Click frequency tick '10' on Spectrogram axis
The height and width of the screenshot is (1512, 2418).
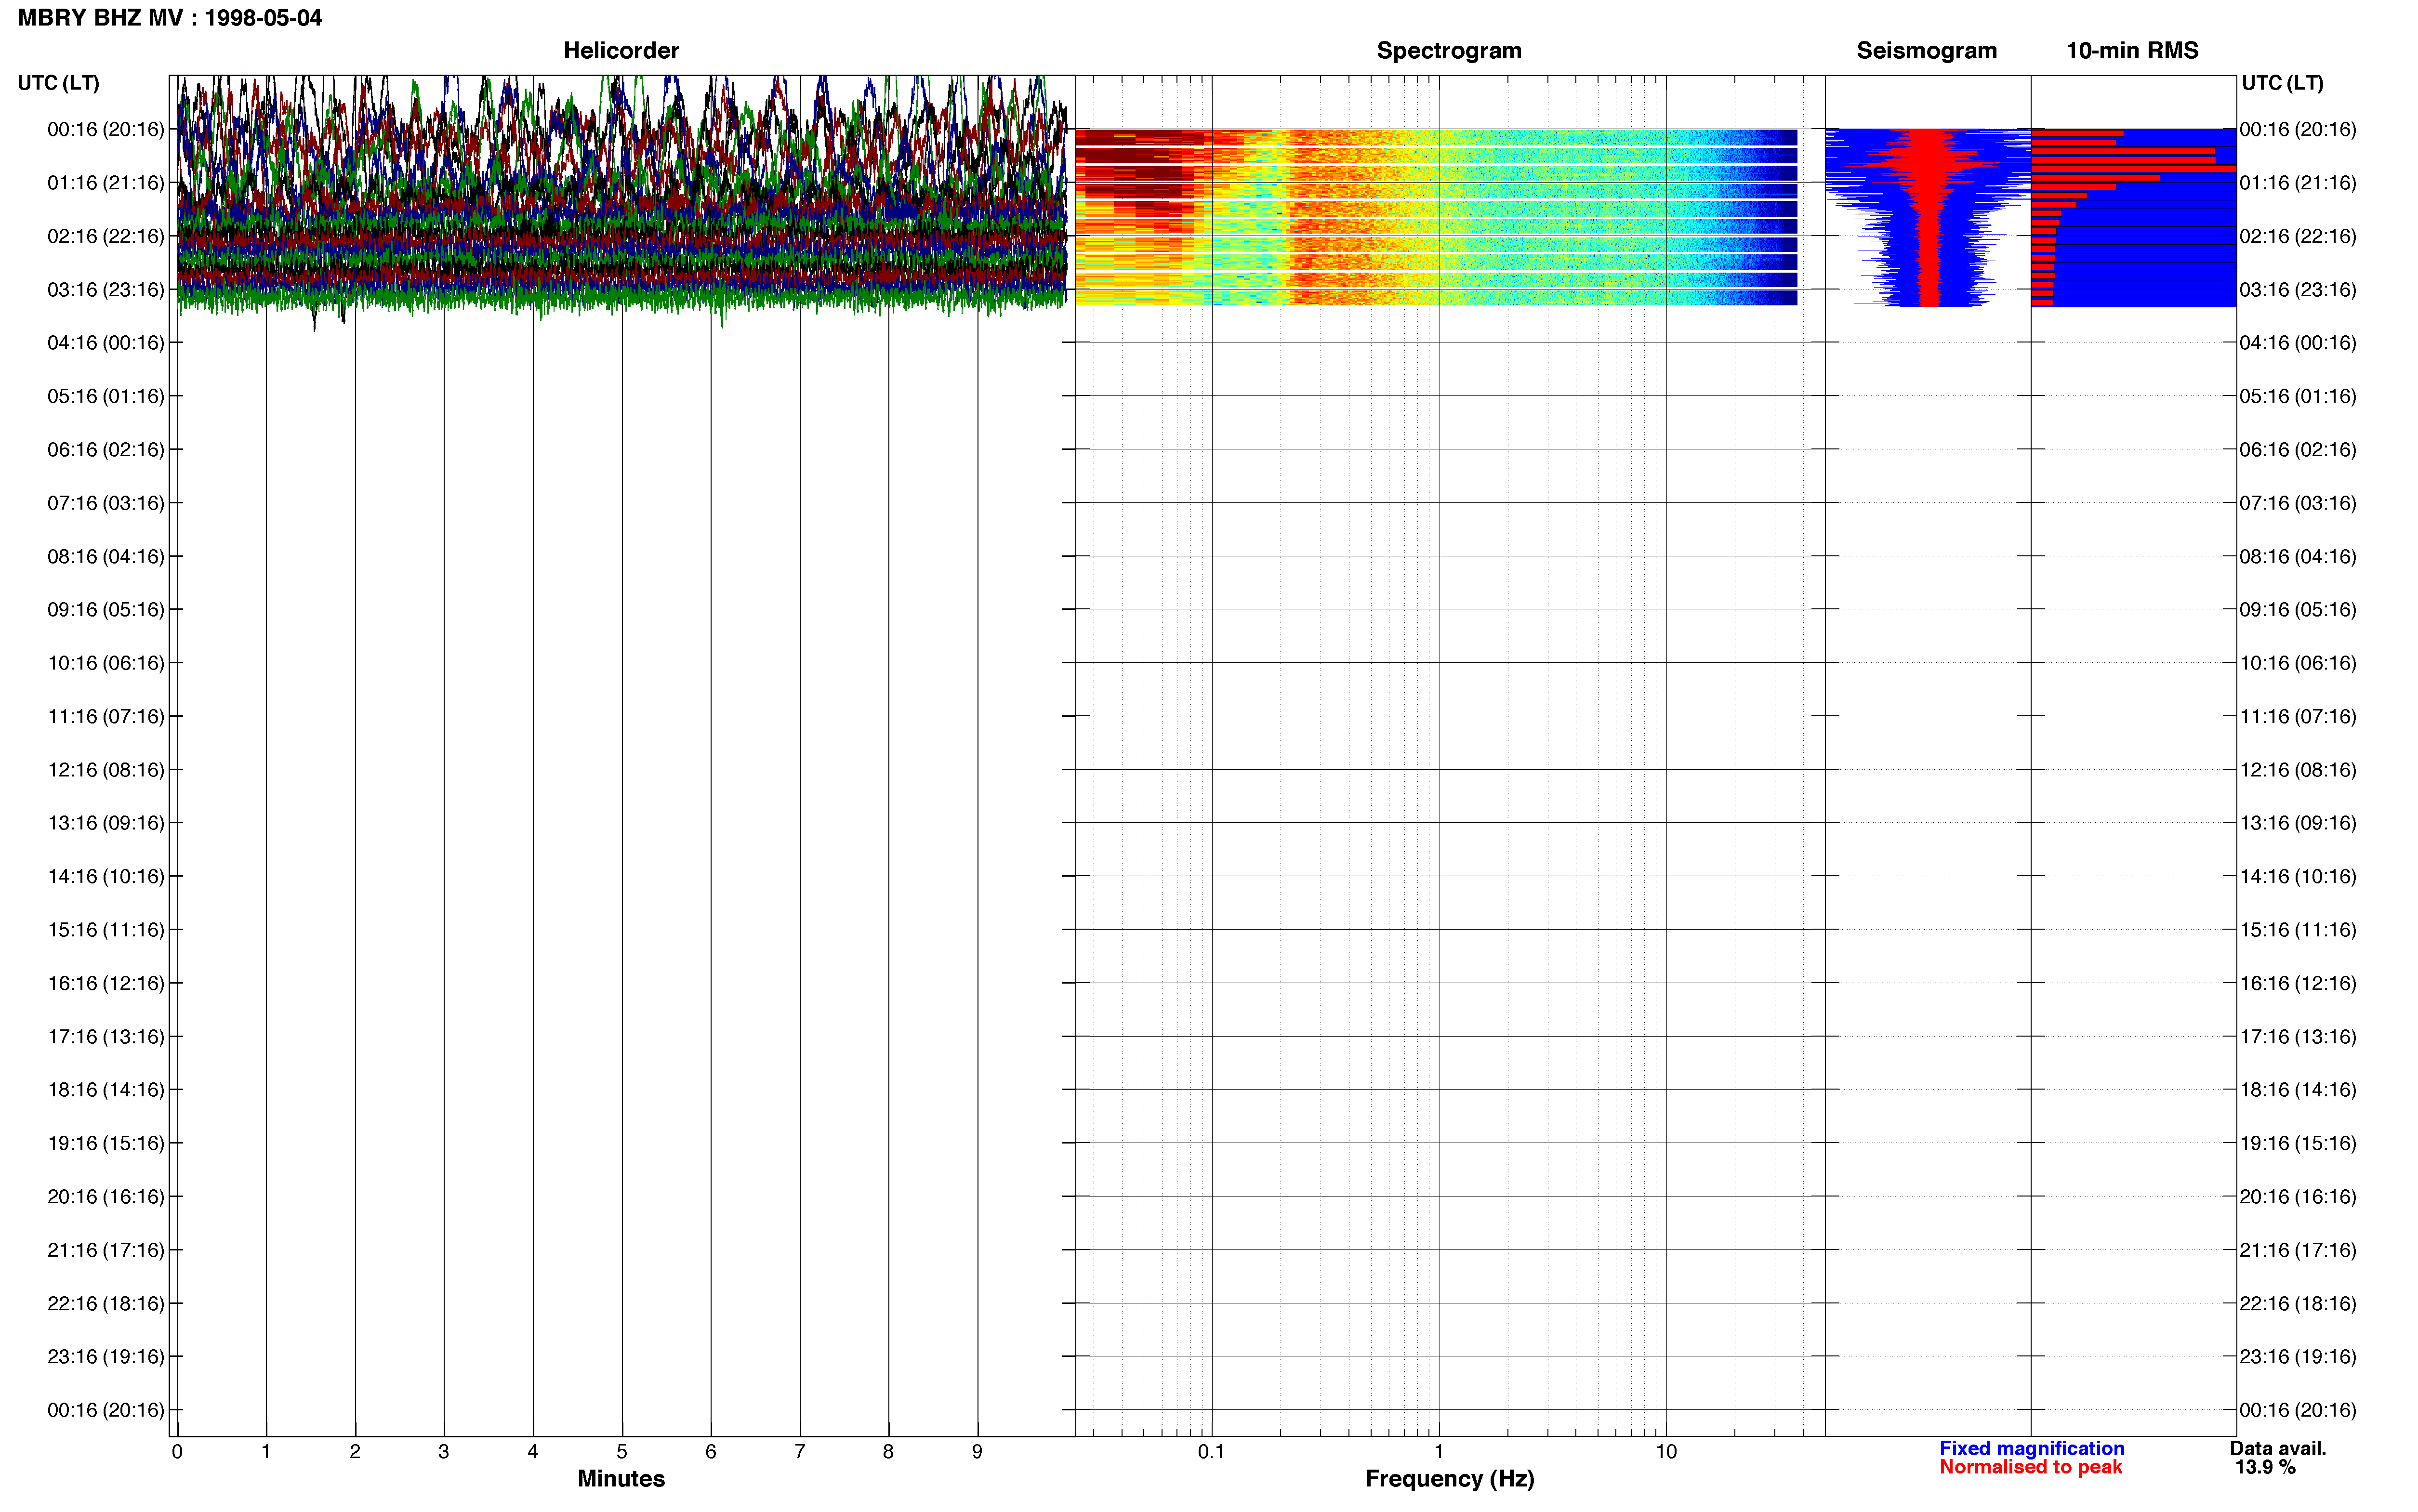coord(1666,1452)
